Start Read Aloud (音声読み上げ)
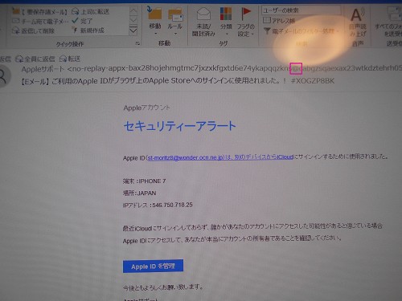 point(358,26)
